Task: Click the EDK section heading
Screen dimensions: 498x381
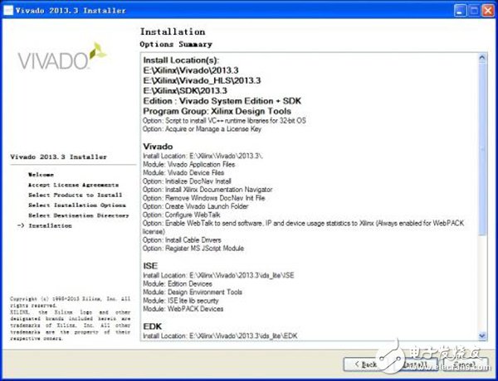Action: [153, 324]
